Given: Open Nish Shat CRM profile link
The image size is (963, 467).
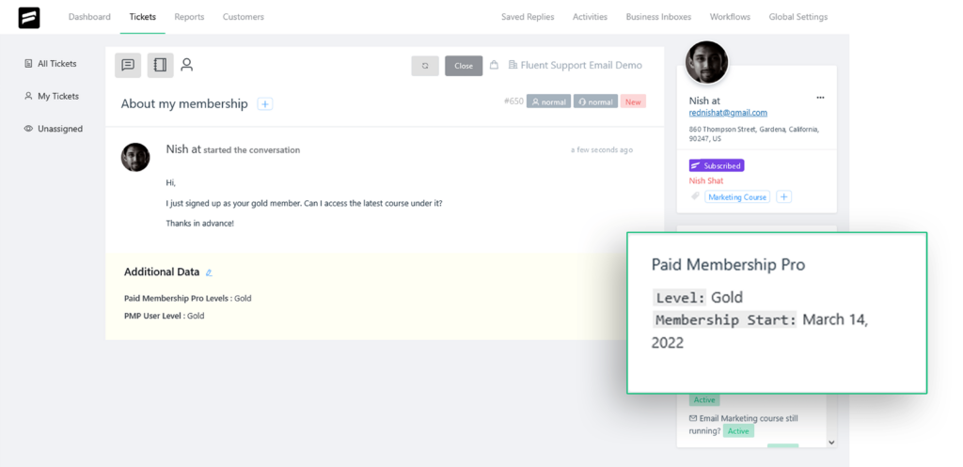Looking at the screenshot, I should pyautogui.click(x=706, y=181).
